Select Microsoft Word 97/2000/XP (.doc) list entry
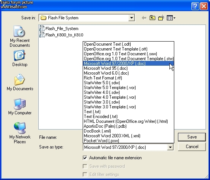 (x=128, y=63)
